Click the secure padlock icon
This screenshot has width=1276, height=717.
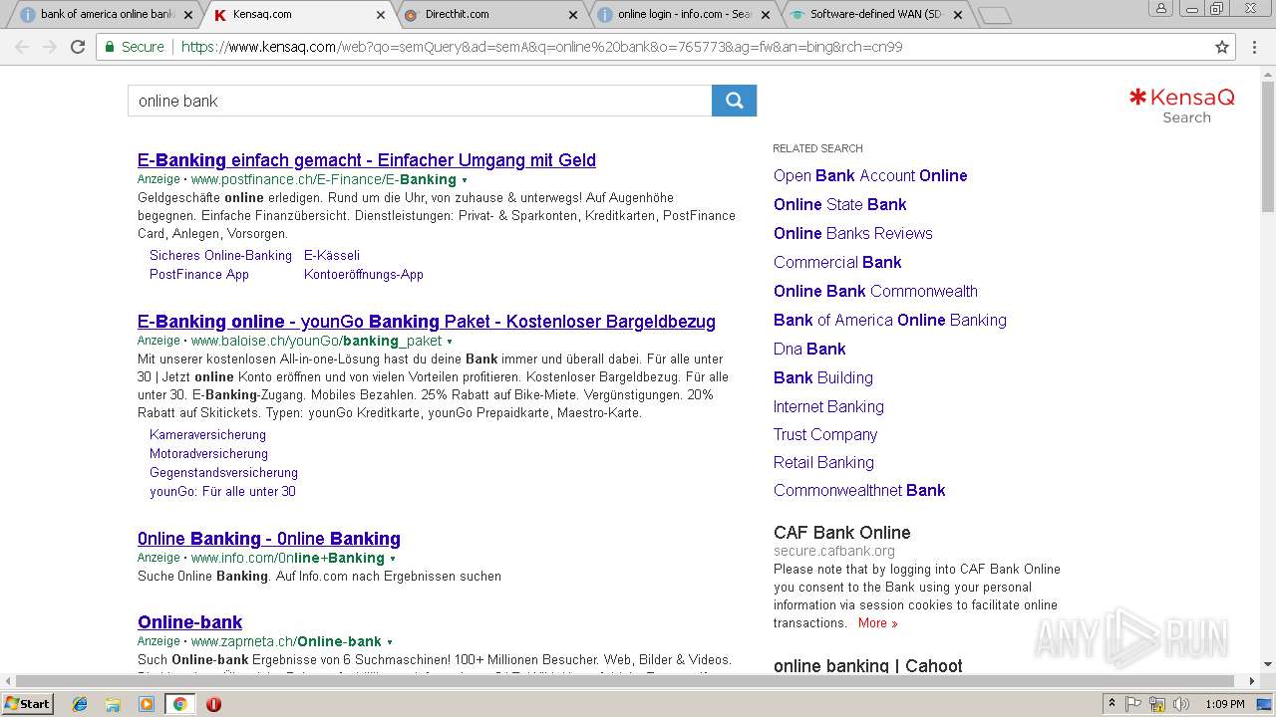coord(110,47)
